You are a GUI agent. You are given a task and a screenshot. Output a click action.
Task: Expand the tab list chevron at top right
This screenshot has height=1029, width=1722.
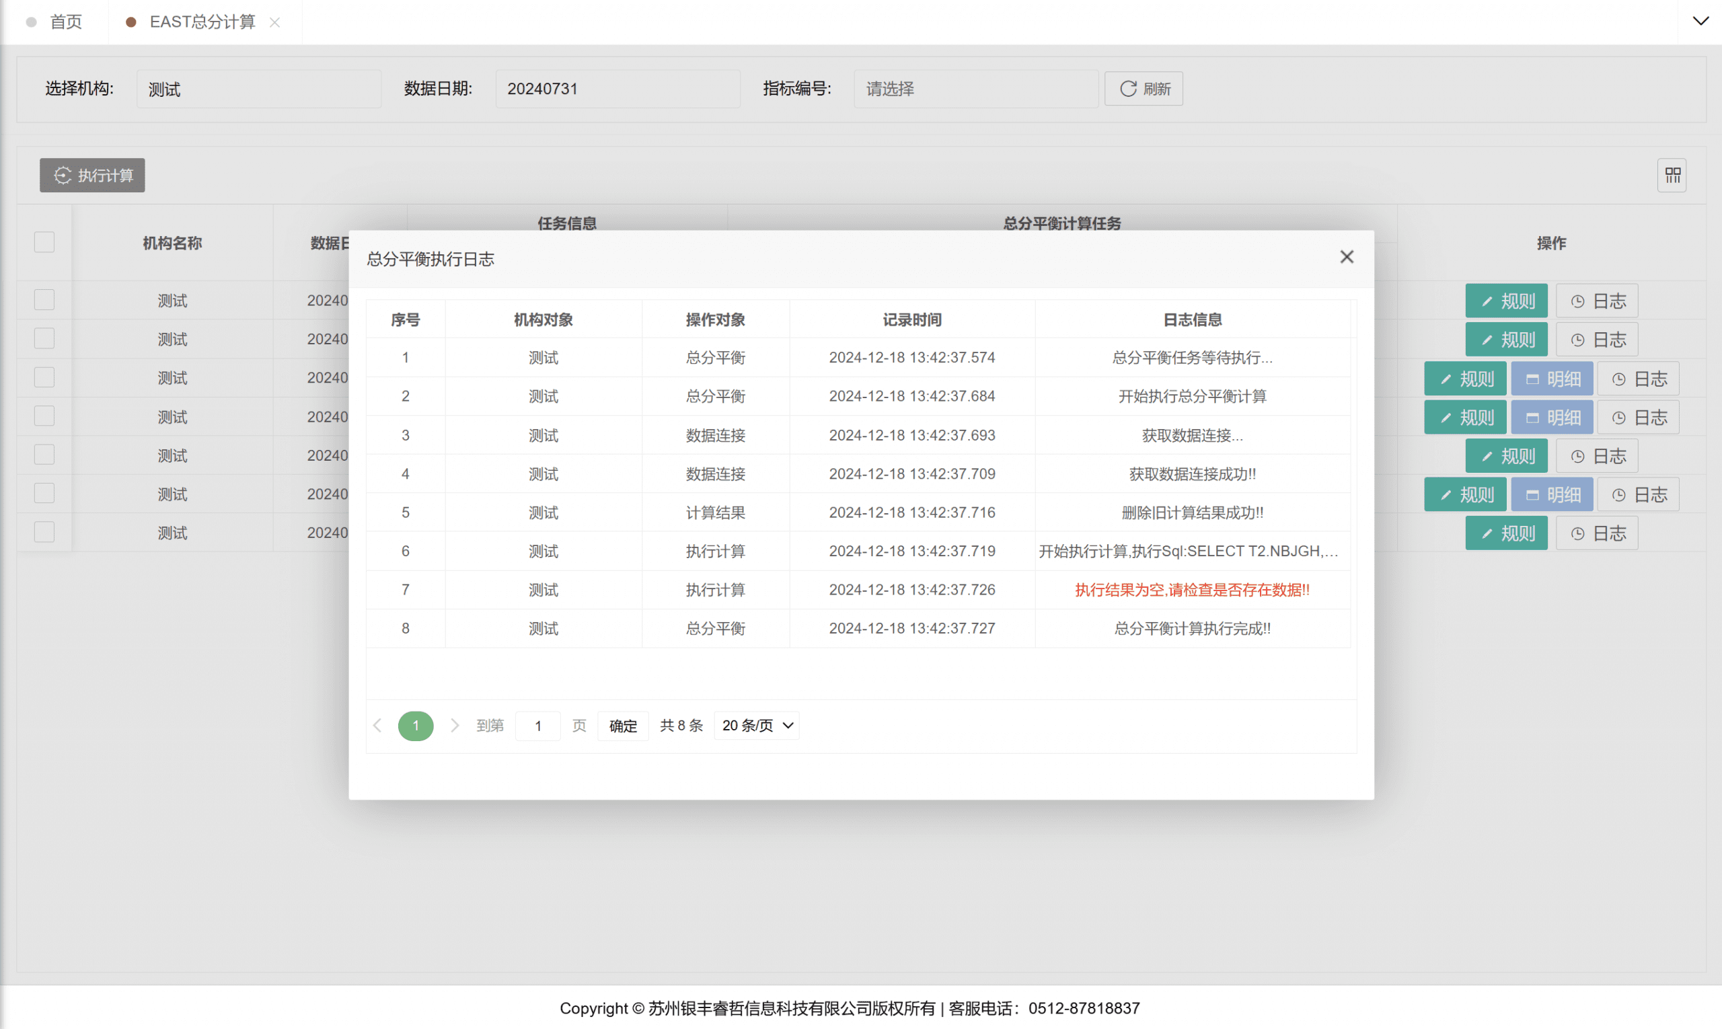pos(1700,21)
